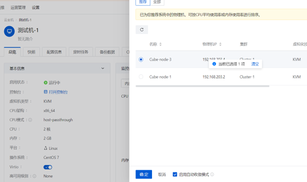307x182 pixels.
Task: Open the 定时任务 tab
Action: [x=80, y=52]
